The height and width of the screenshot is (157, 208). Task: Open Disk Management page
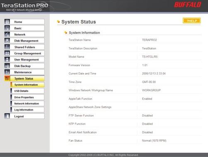[x=27, y=41]
